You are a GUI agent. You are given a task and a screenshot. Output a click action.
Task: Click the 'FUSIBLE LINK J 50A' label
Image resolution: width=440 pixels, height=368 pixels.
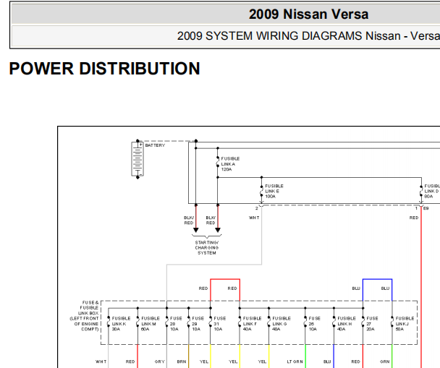point(405,324)
